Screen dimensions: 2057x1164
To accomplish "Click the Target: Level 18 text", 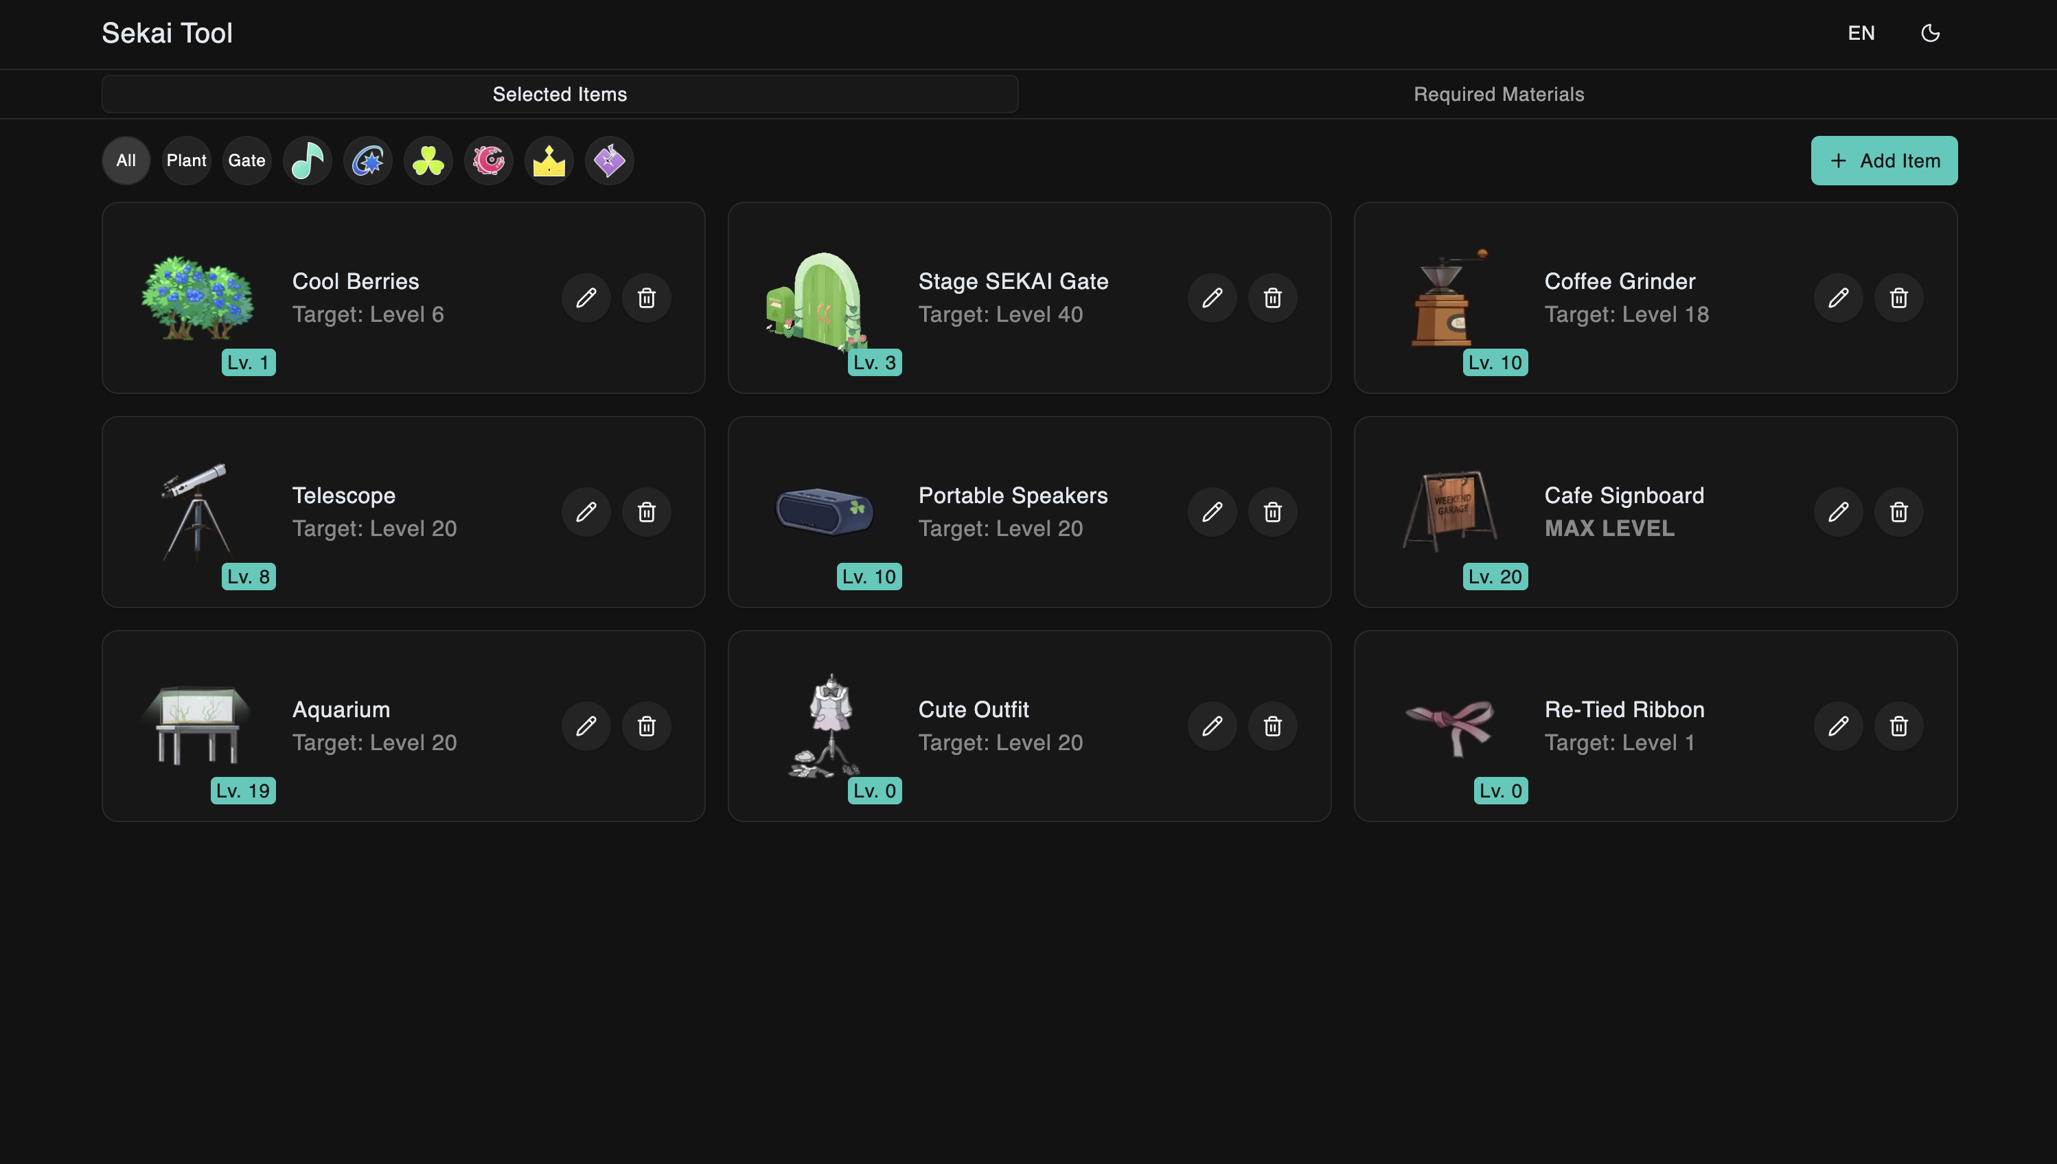I will click(1627, 314).
